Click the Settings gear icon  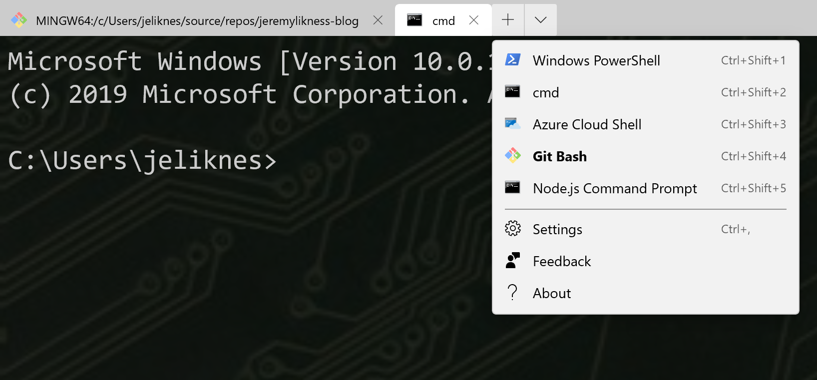click(x=512, y=229)
